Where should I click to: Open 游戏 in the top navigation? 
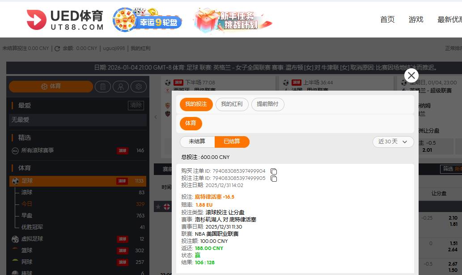(415, 20)
